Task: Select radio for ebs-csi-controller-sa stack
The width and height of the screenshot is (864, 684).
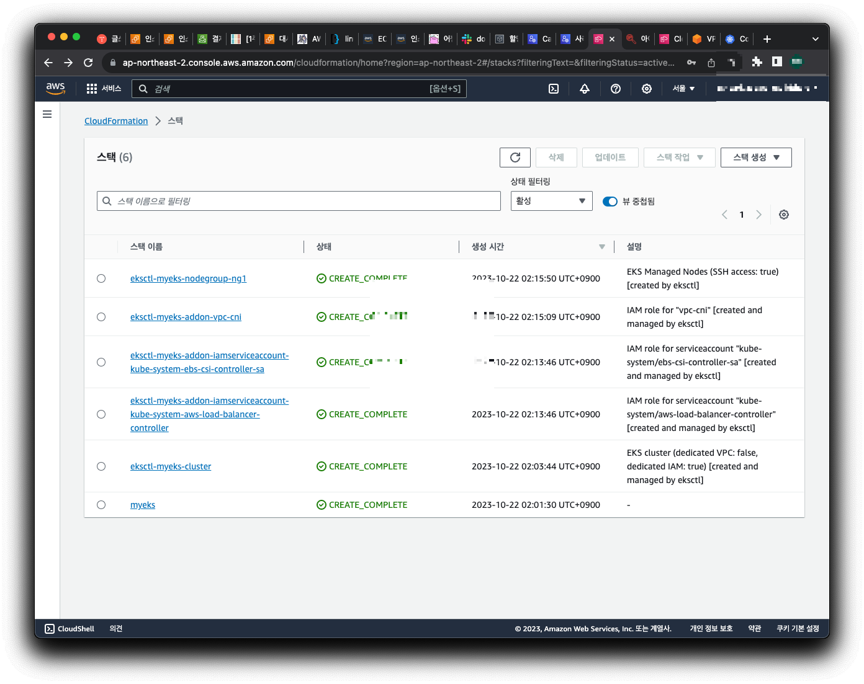Action: coord(101,362)
